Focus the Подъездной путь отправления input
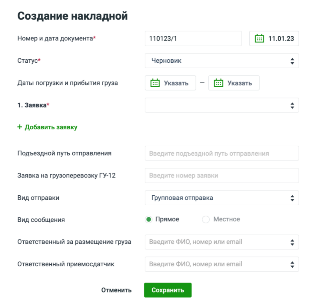The height and width of the screenshot is (308, 319). tap(222, 153)
